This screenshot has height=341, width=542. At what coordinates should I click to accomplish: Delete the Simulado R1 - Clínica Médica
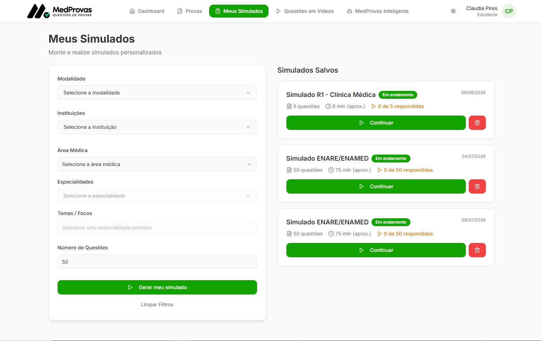(x=477, y=123)
